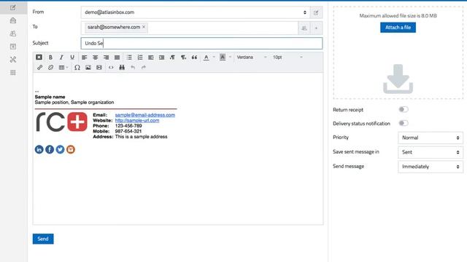Image resolution: width=467 pixels, height=262 pixels.
Task: Open 10pt font size dropdown
Action: coord(287,57)
